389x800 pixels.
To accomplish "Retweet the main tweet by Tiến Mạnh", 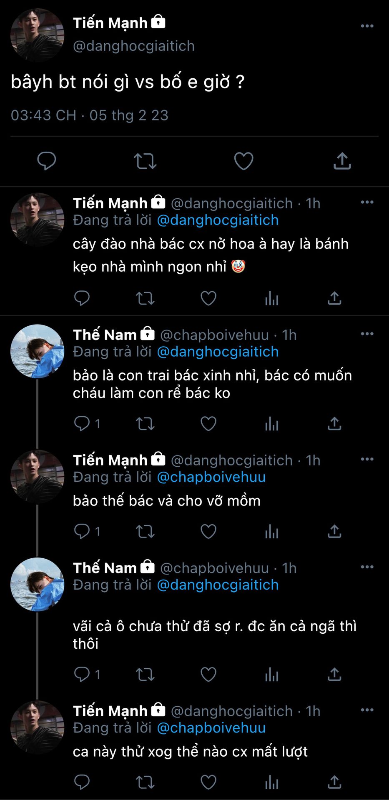I will pos(145,161).
